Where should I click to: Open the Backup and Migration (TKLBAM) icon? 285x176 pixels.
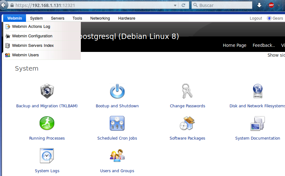tap(47, 91)
